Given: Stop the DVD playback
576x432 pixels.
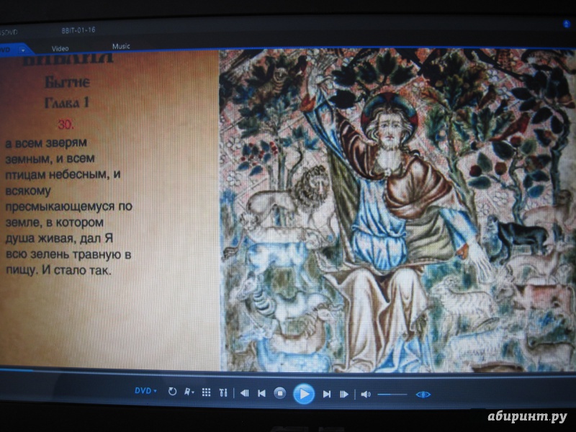Looking at the screenshot, I should point(280,393).
